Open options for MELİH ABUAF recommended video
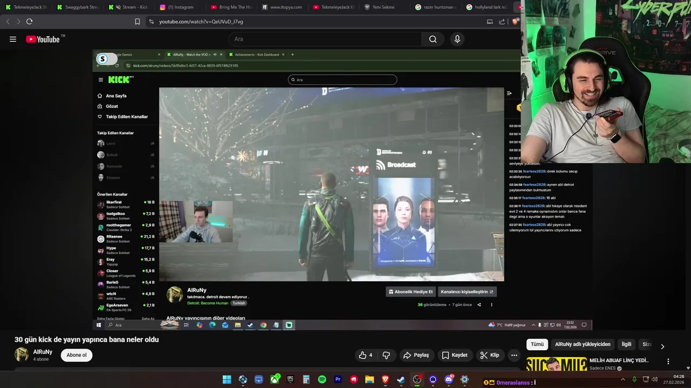Image resolution: width=691 pixels, height=388 pixels. 668,362
